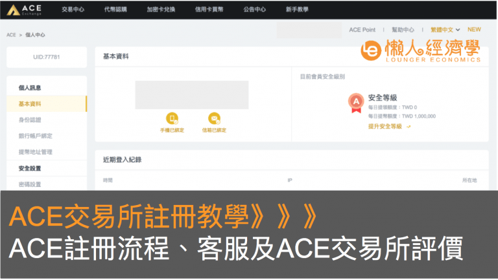The width and height of the screenshot is (498, 280).
Task: Open the 幫助中心 link
Action: (403, 30)
